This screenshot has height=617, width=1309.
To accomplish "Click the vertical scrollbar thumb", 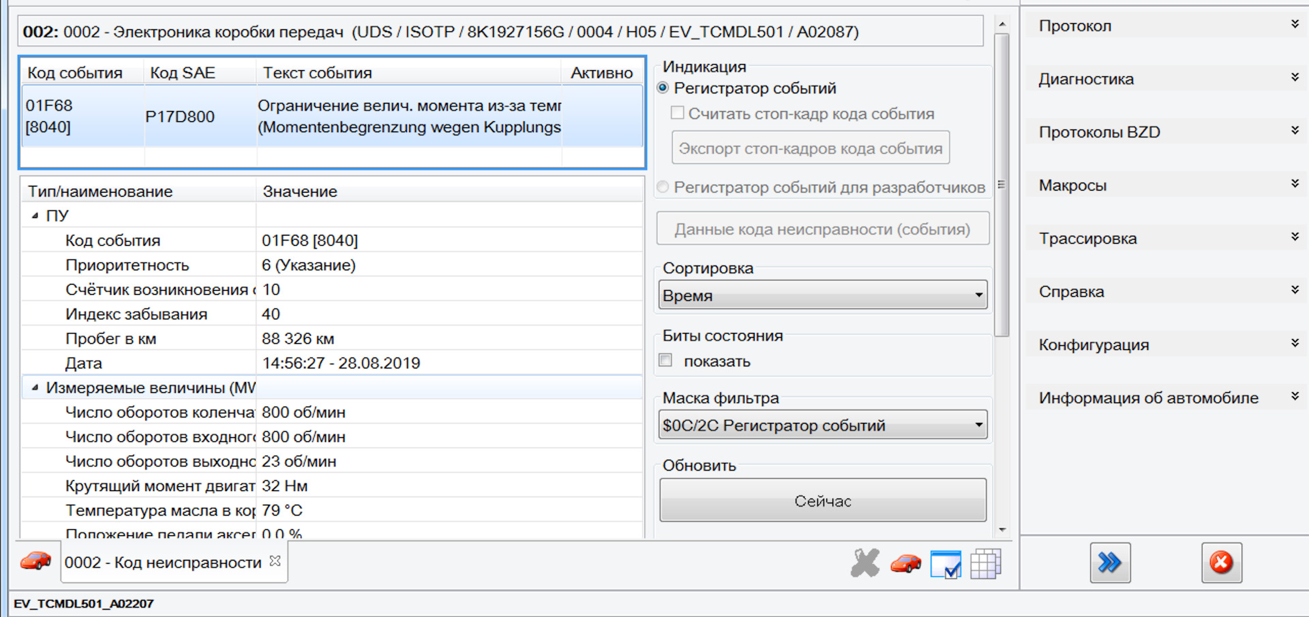I will click(x=1002, y=185).
